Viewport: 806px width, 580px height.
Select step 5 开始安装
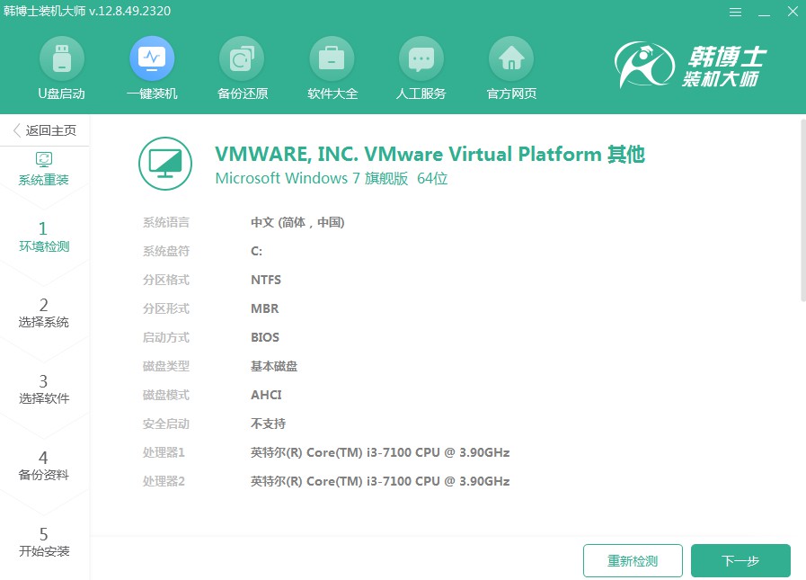tap(44, 542)
